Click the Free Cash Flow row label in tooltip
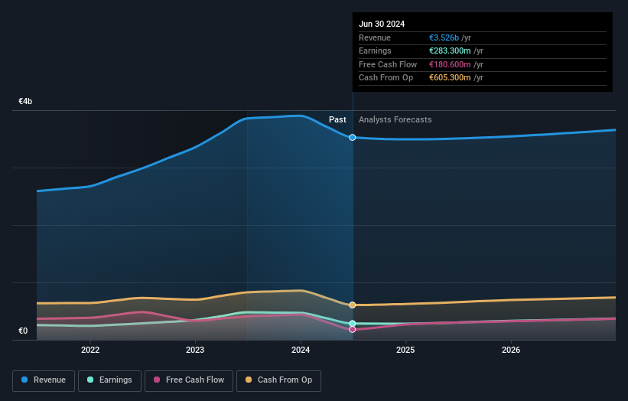628x401 pixels. click(388, 64)
